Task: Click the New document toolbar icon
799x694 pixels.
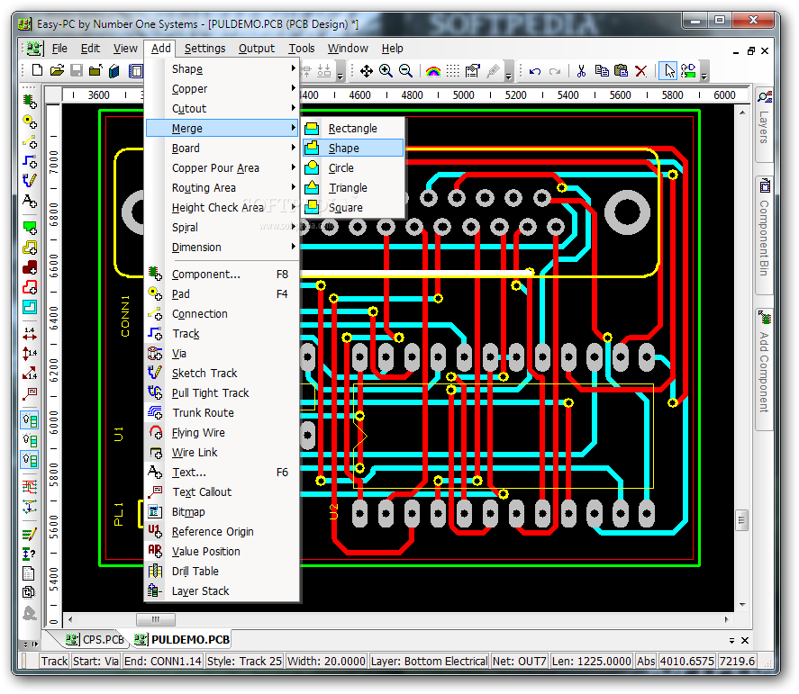Action: click(x=37, y=70)
